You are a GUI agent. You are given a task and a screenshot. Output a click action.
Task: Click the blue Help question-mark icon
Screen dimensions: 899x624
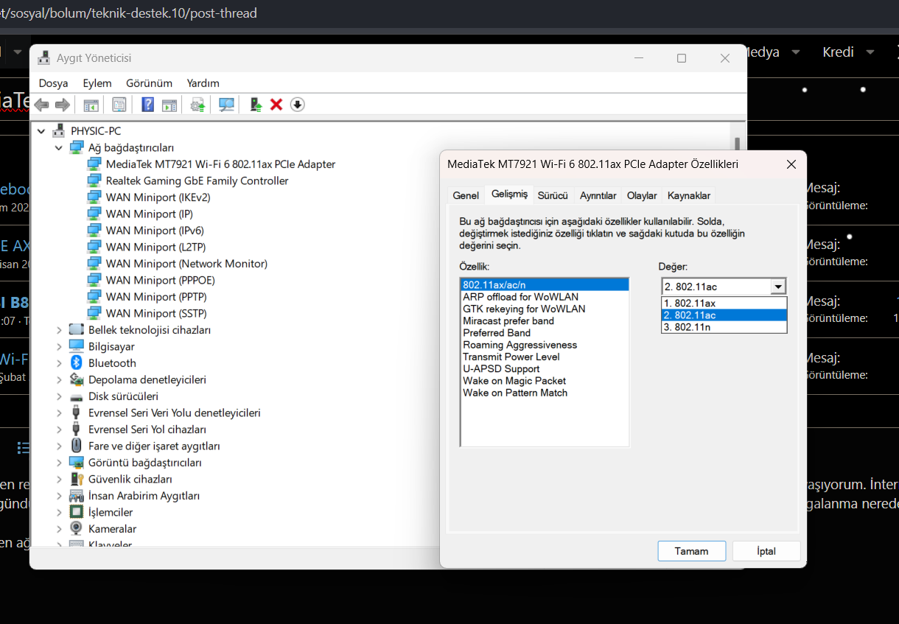[x=148, y=105]
